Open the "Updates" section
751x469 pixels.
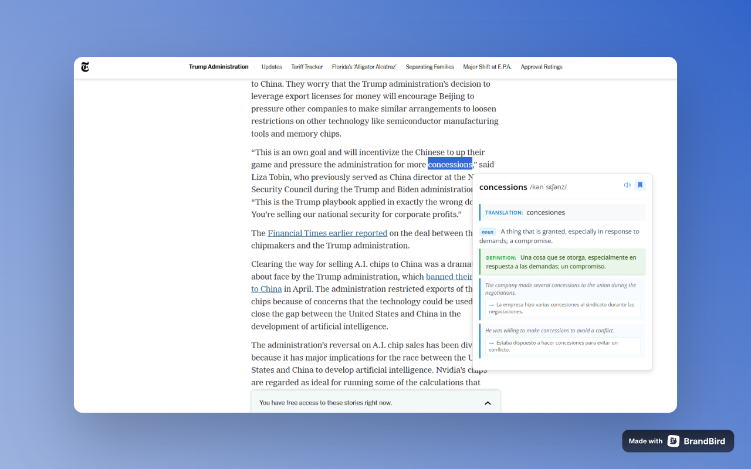[272, 67]
